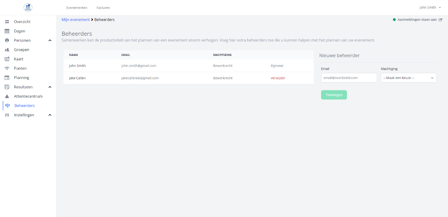448x217 pixels.
Task: Collapse the Resultaten section chevron
Action: click(50, 87)
